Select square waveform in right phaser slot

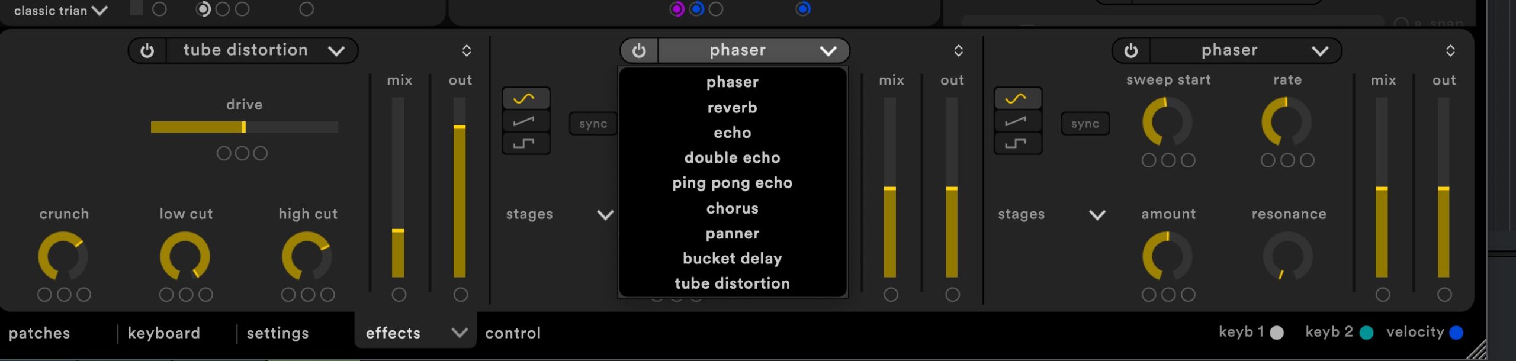(1017, 143)
